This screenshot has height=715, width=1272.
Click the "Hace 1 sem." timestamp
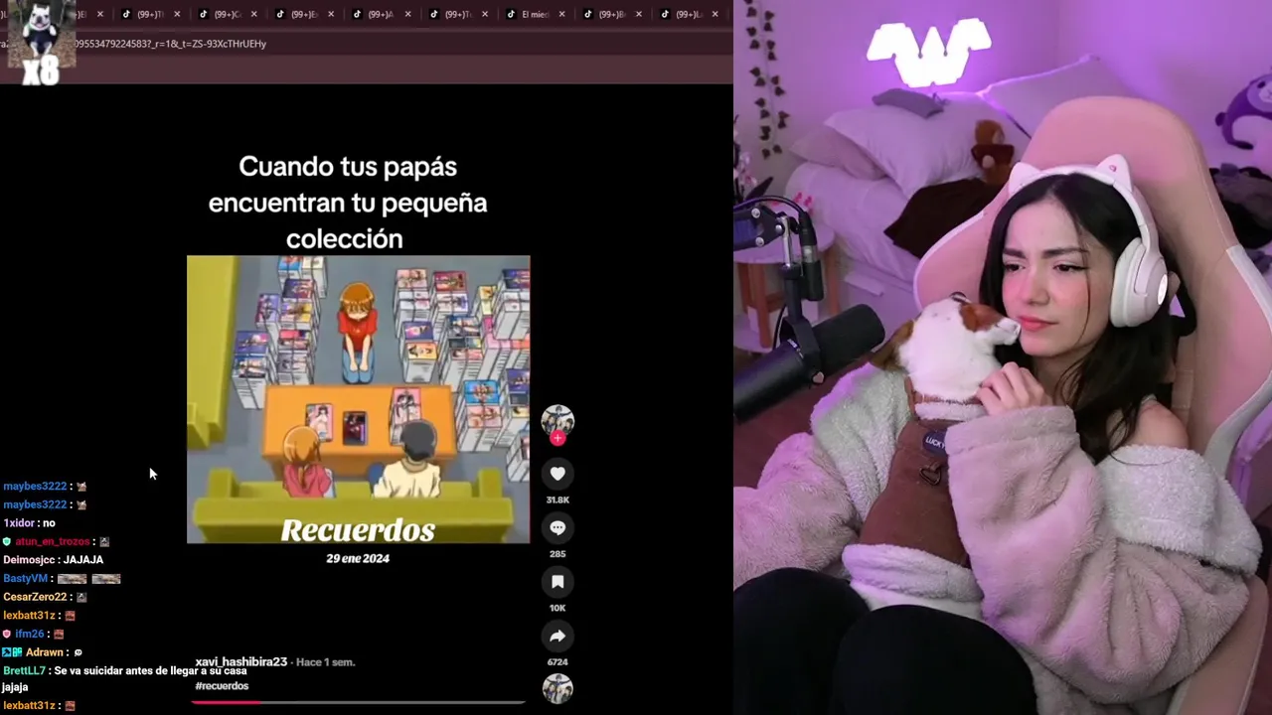coord(325,661)
